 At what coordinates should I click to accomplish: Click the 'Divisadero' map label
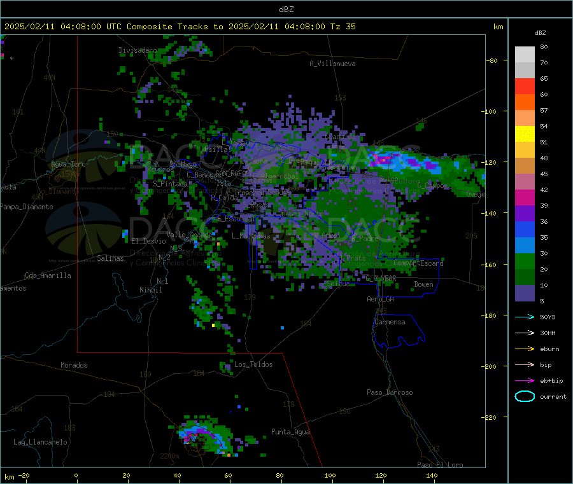coord(138,50)
